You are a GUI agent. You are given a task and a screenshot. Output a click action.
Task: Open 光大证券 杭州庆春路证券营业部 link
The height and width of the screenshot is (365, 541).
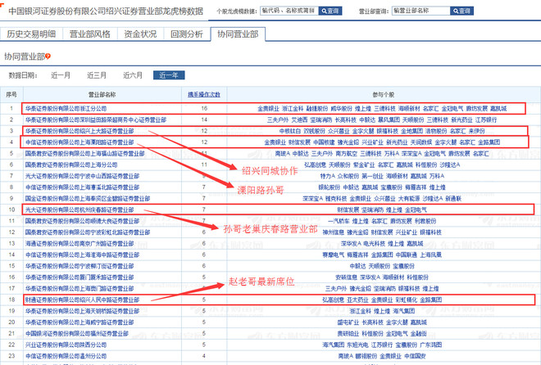[80, 210]
